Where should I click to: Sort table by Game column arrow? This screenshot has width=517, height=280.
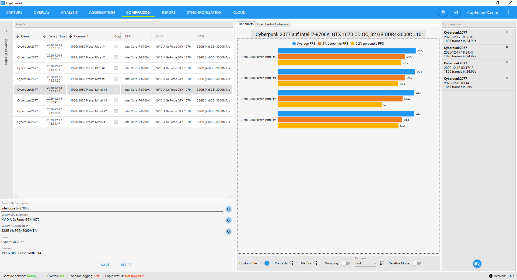coord(17,36)
